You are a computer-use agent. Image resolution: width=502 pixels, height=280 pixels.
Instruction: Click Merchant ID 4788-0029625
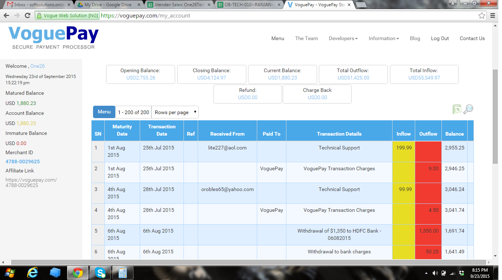pyautogui.click(x=23, y=162)
